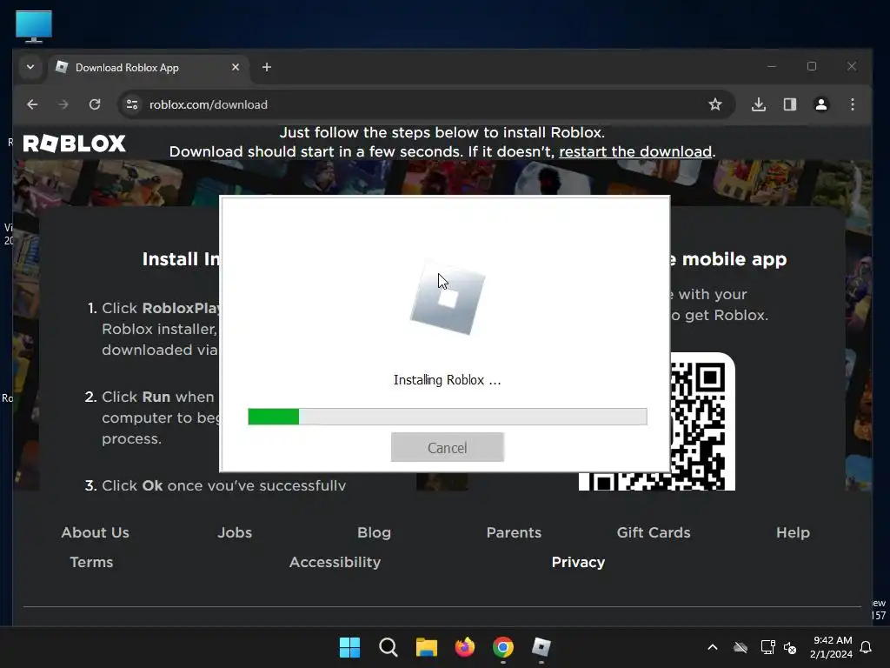890x668 pixels.
Task: Open the Terms footer link
Action: coord(91,563)
